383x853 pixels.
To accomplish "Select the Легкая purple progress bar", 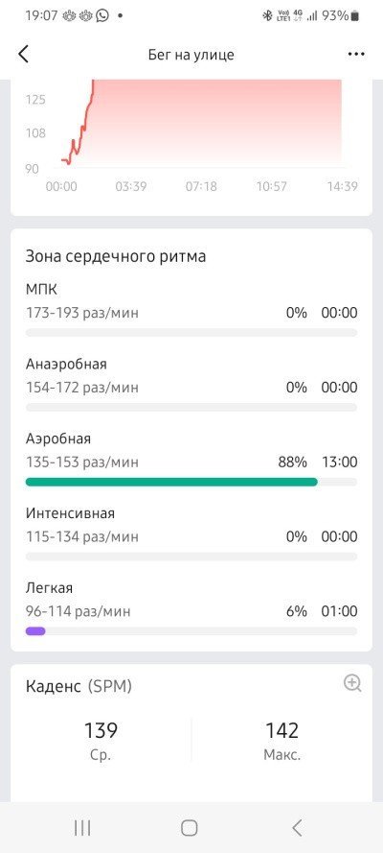I will pyautogui.click(x=35, y=631).
